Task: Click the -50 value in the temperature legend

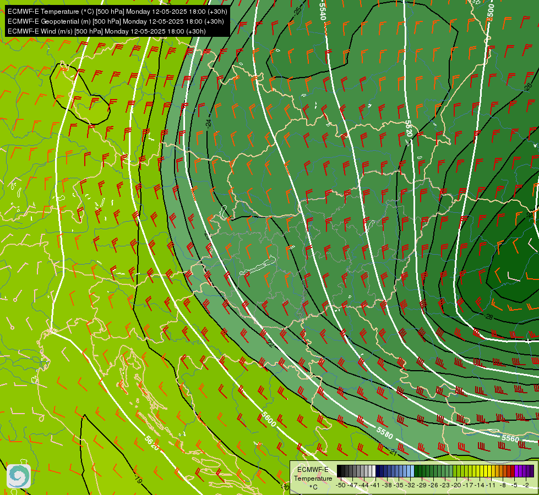Action: (340, 485)
